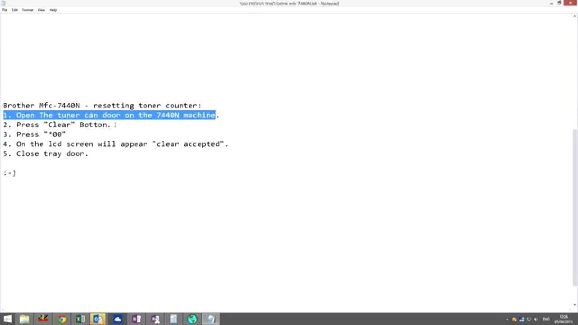Launch Google Chrome from the taskbar
This screenshot has height=325, width=578.
pos(62,319)
